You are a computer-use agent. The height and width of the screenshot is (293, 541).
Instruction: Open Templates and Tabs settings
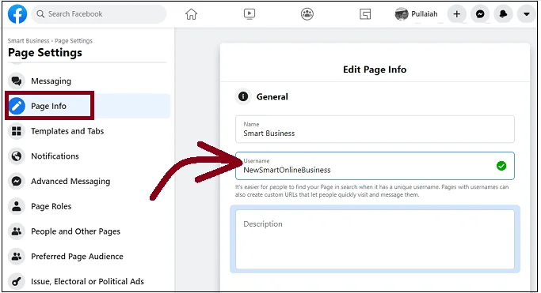click(x=88, y=131)
